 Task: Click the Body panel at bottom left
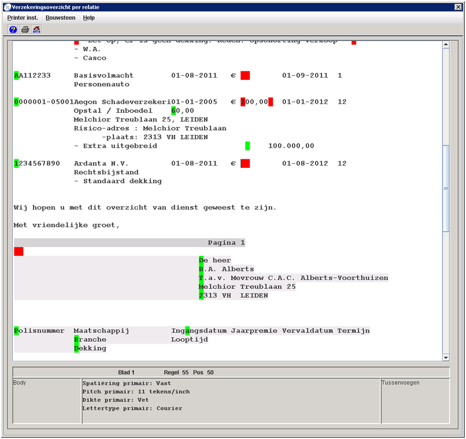(46, 400)
